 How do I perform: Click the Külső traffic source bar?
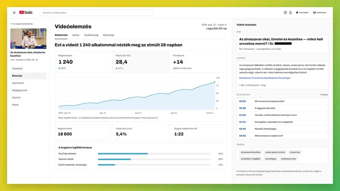tap(154, 165)
